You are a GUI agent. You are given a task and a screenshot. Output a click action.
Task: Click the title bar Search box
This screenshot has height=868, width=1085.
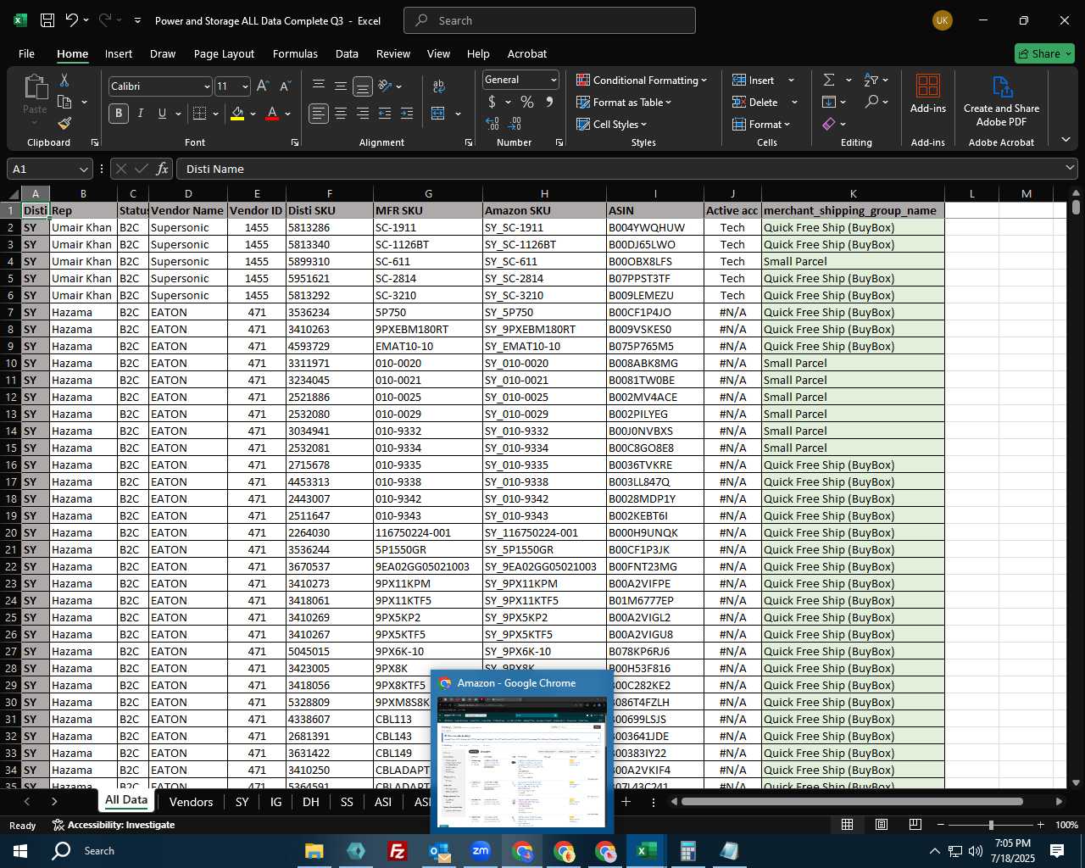(549, 20)
